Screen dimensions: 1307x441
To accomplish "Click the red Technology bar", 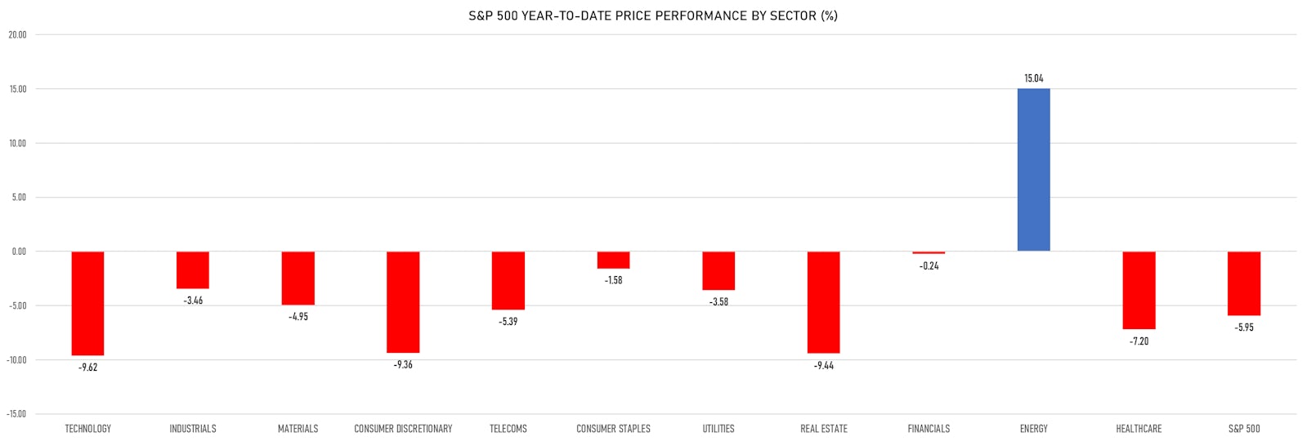I will click(87, 303).
